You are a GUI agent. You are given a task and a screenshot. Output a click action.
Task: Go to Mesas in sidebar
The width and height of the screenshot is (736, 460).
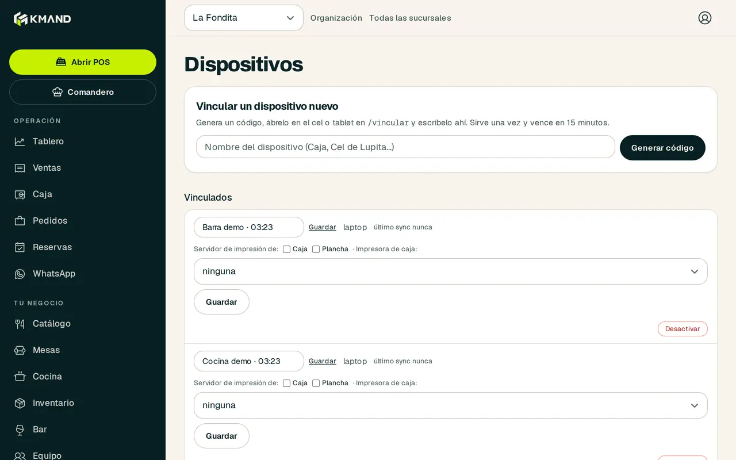coord(83,350)
